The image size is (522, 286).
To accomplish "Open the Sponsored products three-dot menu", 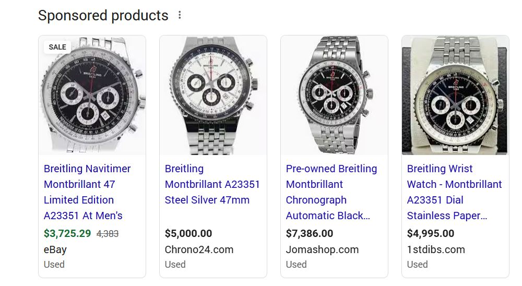I will [180, 15].
